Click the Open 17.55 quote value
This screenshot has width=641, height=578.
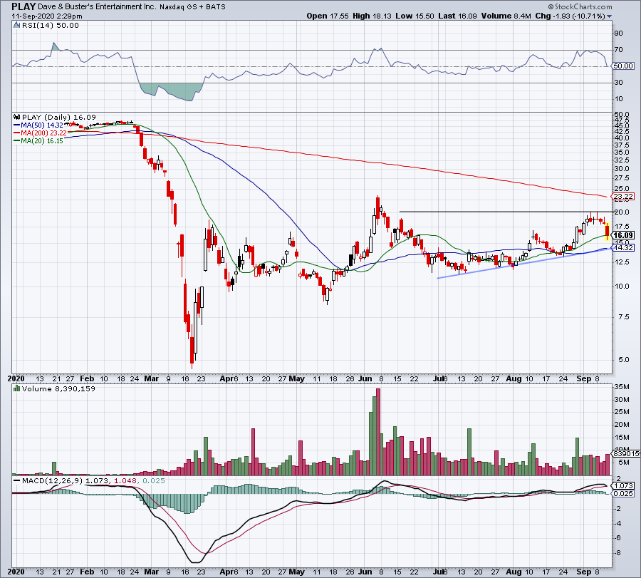328,16
